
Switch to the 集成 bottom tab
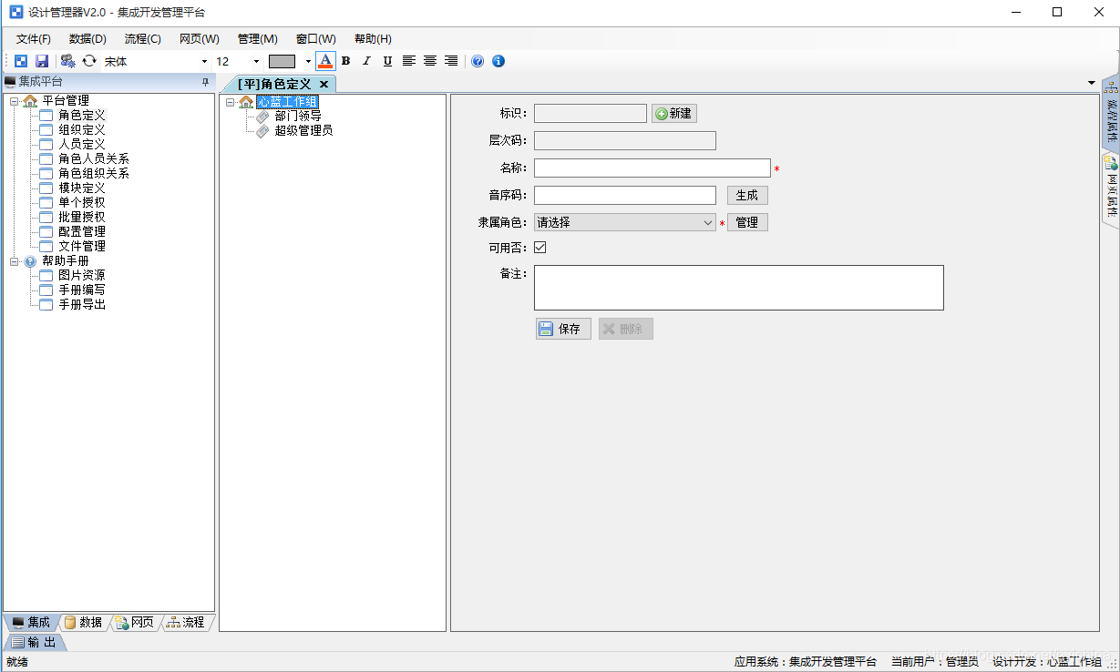tap(31, 623)
